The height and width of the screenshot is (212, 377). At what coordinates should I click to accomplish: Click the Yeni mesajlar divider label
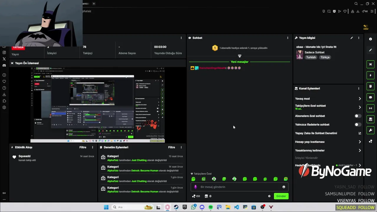(x=239, y=62)
